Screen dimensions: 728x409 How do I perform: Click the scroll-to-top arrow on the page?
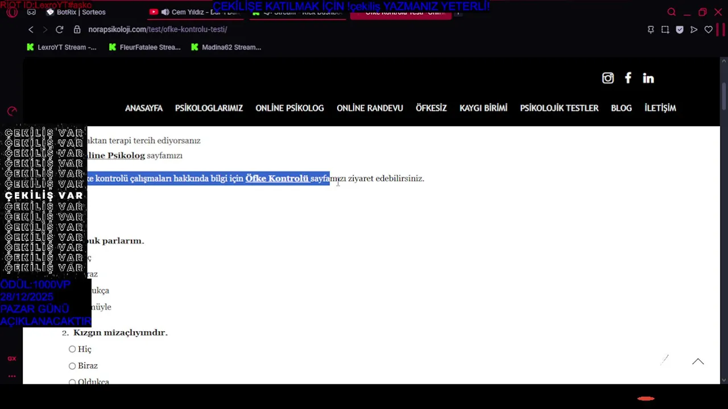[x=698, y=361]
